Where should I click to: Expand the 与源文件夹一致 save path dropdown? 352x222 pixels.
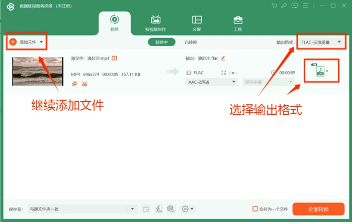(x=132, y=209)
